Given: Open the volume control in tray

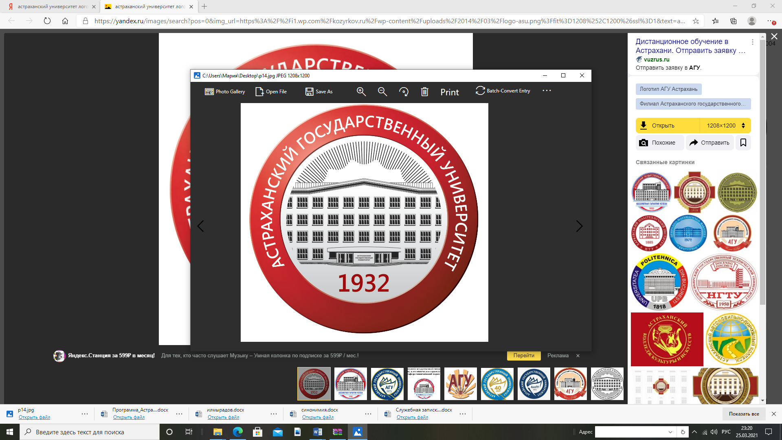Looking at the screenshot, I should click(x=714, y=432).
